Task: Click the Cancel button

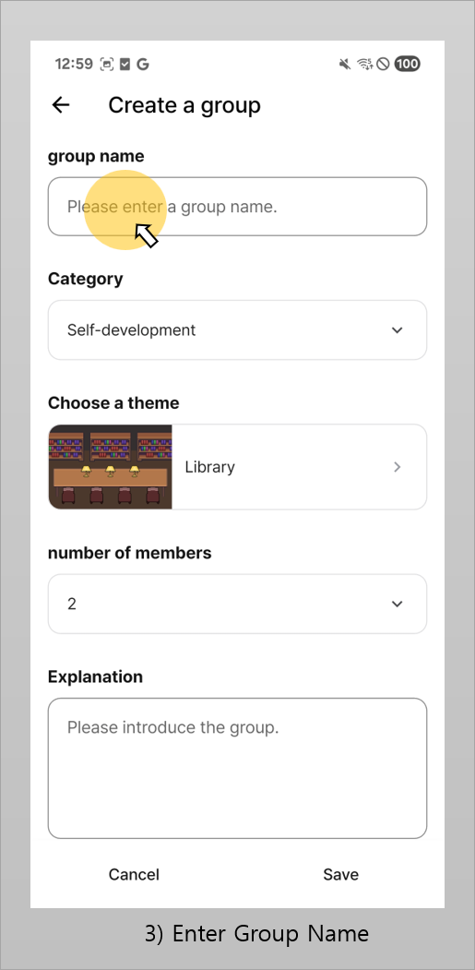Action: coord(134,874)
